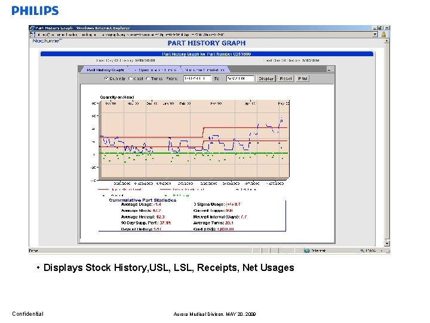Click the 3 Sigma Usage statistic
The height and width of the screenshot is (323, 430).
[x=217, y=205]
